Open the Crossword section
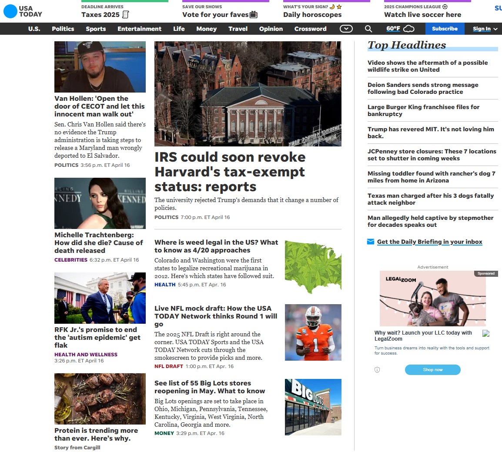 (x=311, y=29)
